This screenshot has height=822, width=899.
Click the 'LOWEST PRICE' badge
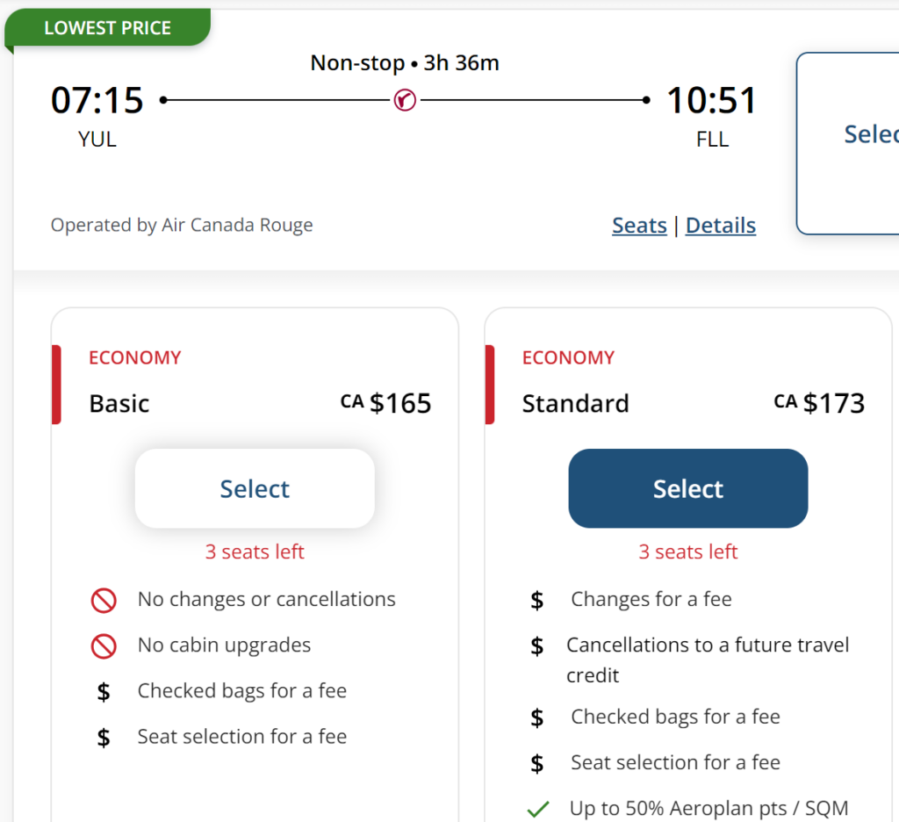(x=107, y=27)
